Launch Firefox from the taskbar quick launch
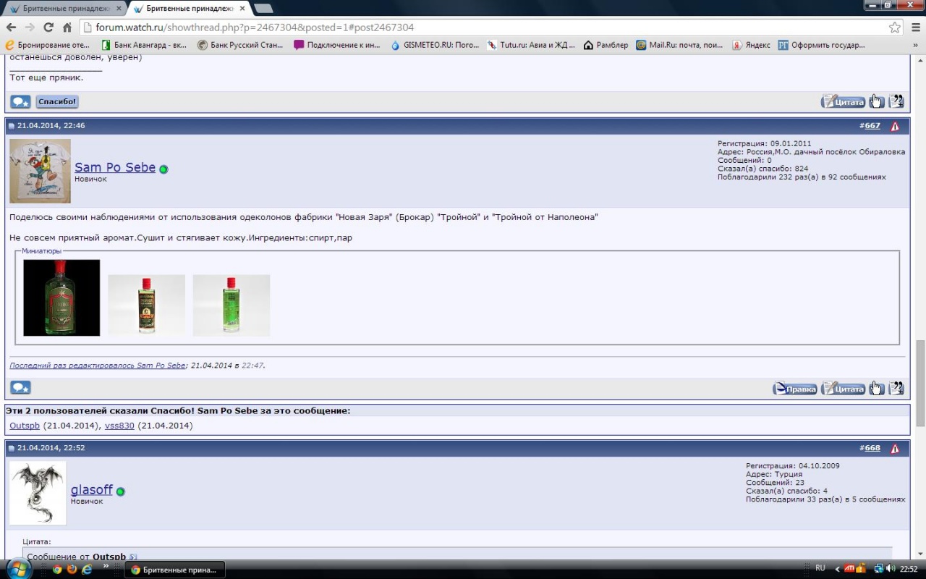The width and height of the screenshot is (926, 579). (x=72, y=570)
